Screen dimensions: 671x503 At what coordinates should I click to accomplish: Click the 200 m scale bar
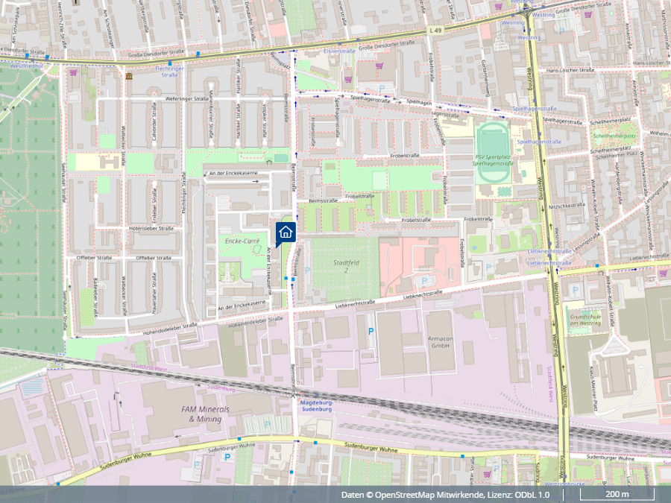pyautogui.click(x=617, y=494)
